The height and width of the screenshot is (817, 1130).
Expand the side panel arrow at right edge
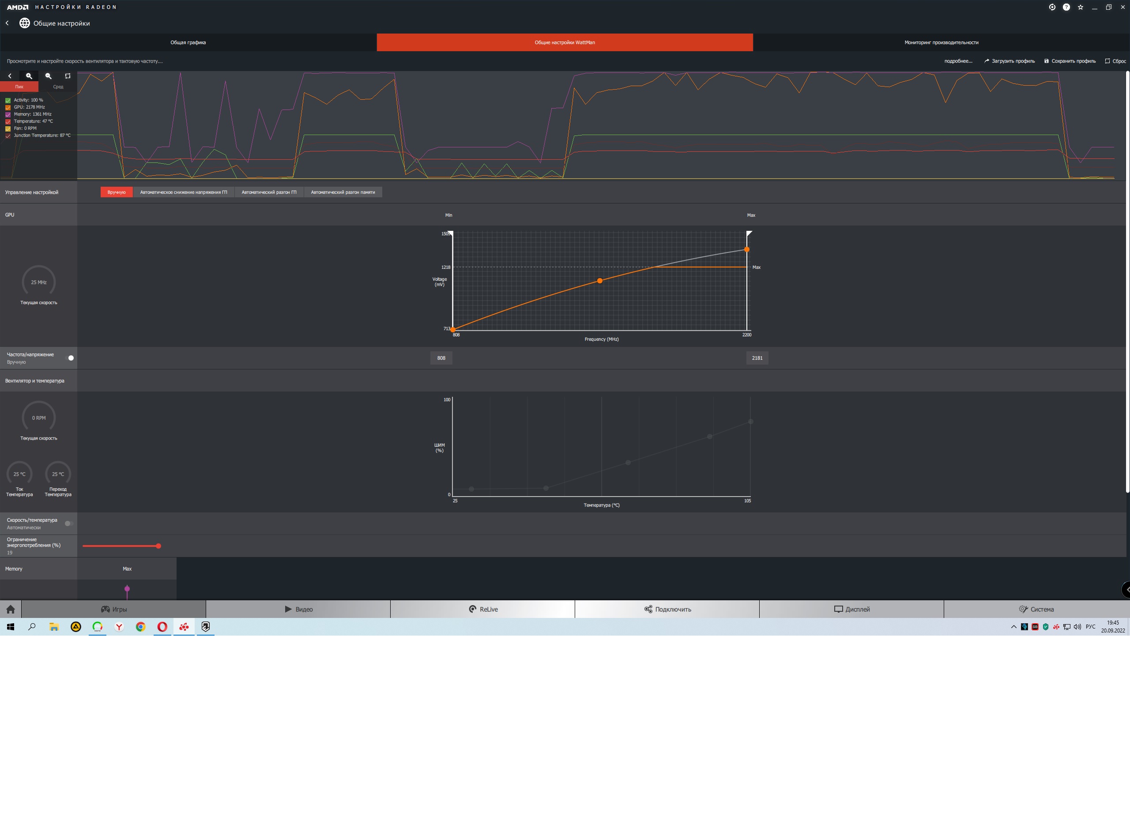pyautogui.click(x=1126, y=589)
